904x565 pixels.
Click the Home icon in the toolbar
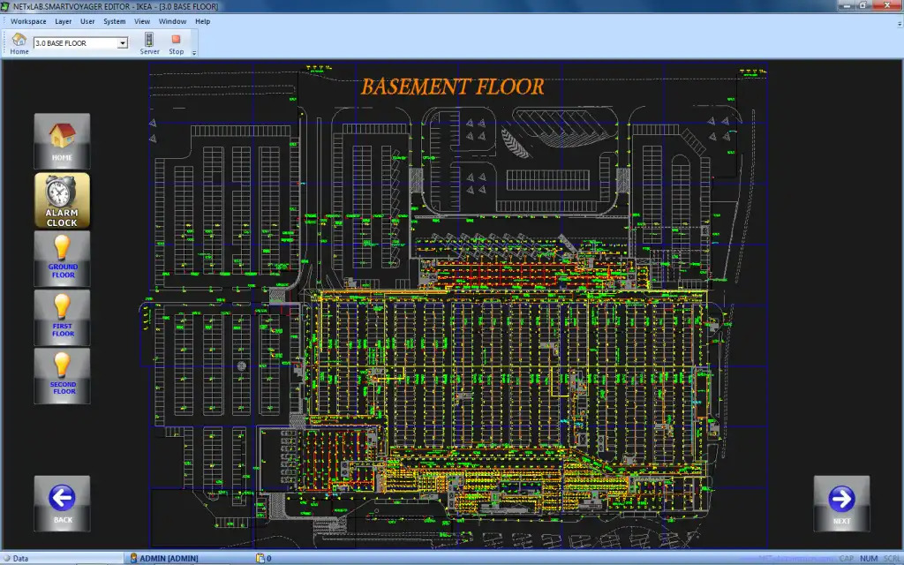tap(19, 40)
